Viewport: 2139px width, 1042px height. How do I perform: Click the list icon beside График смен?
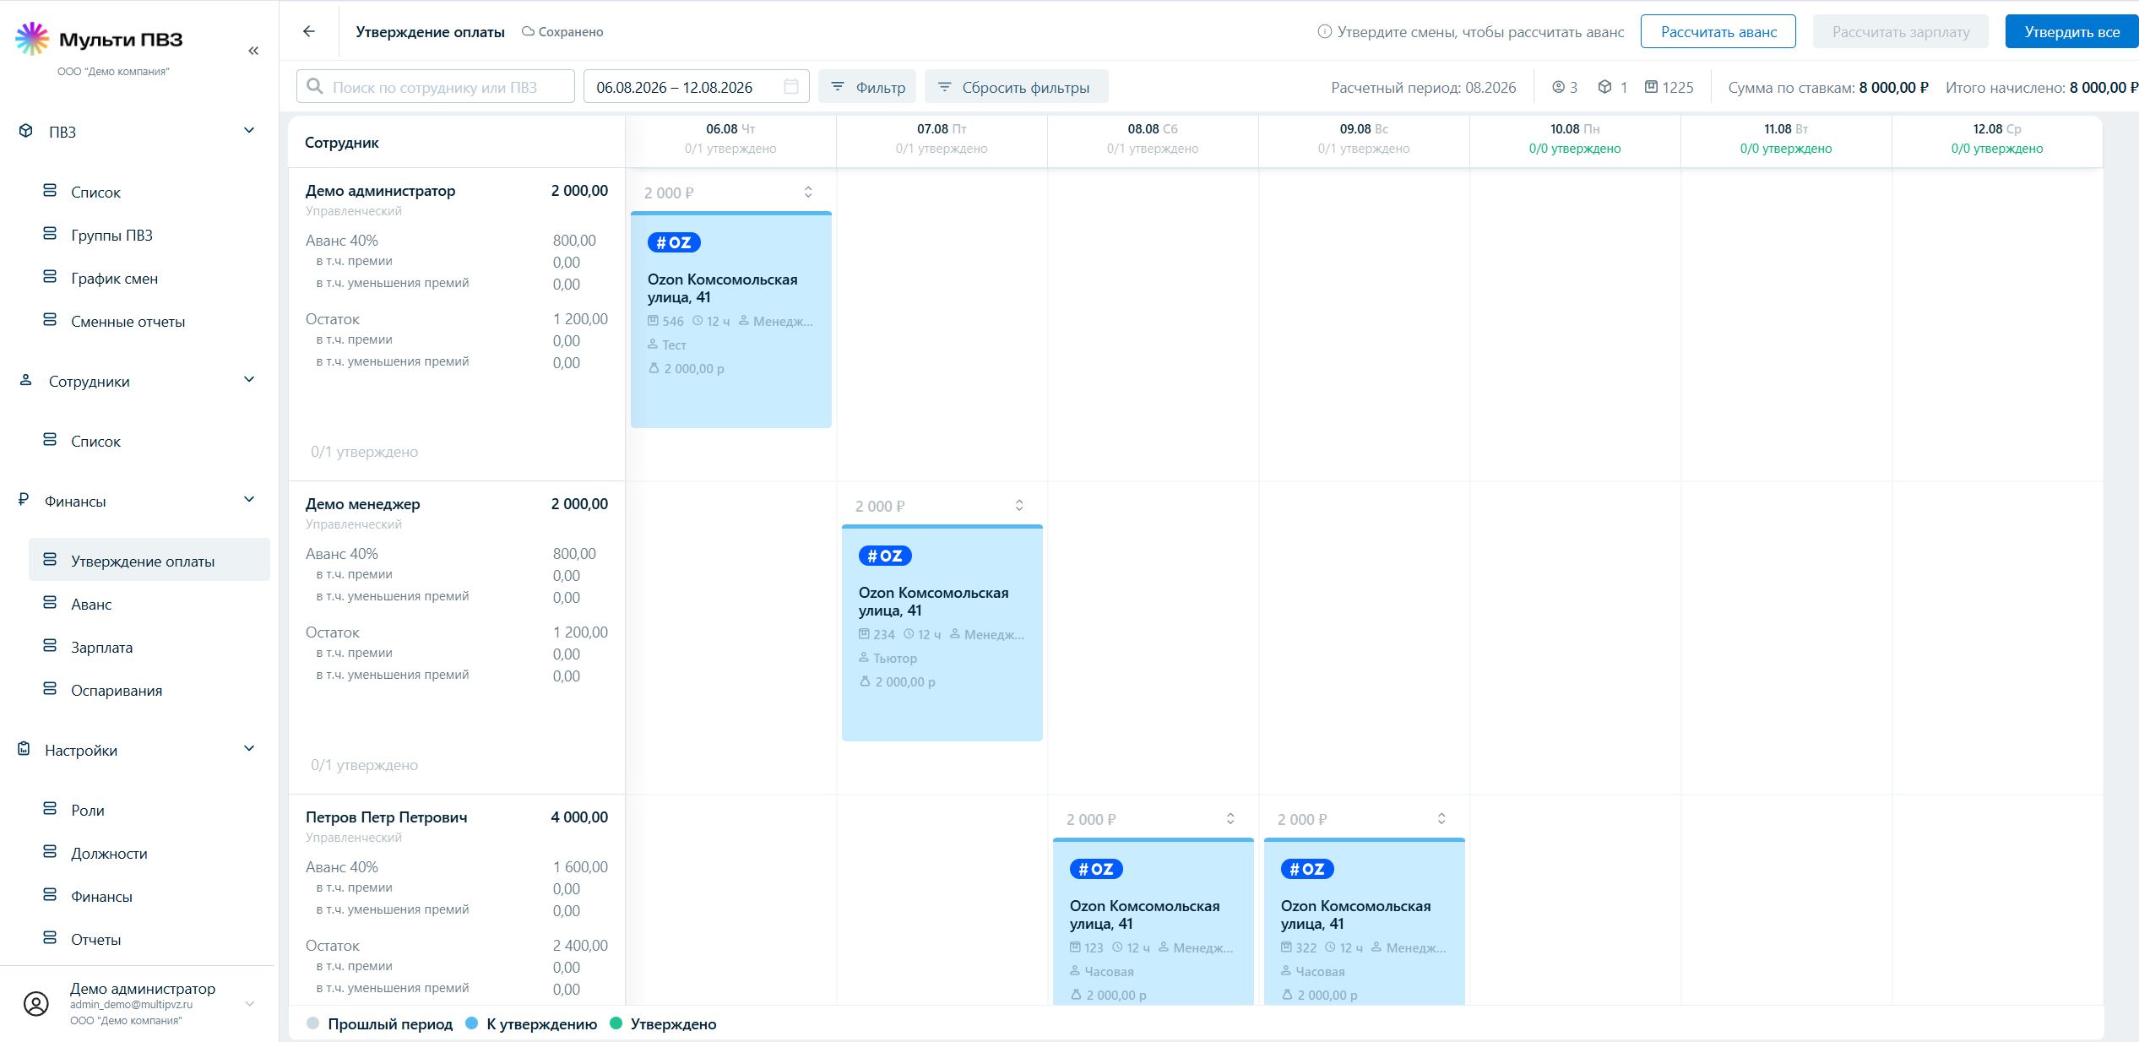50,277
